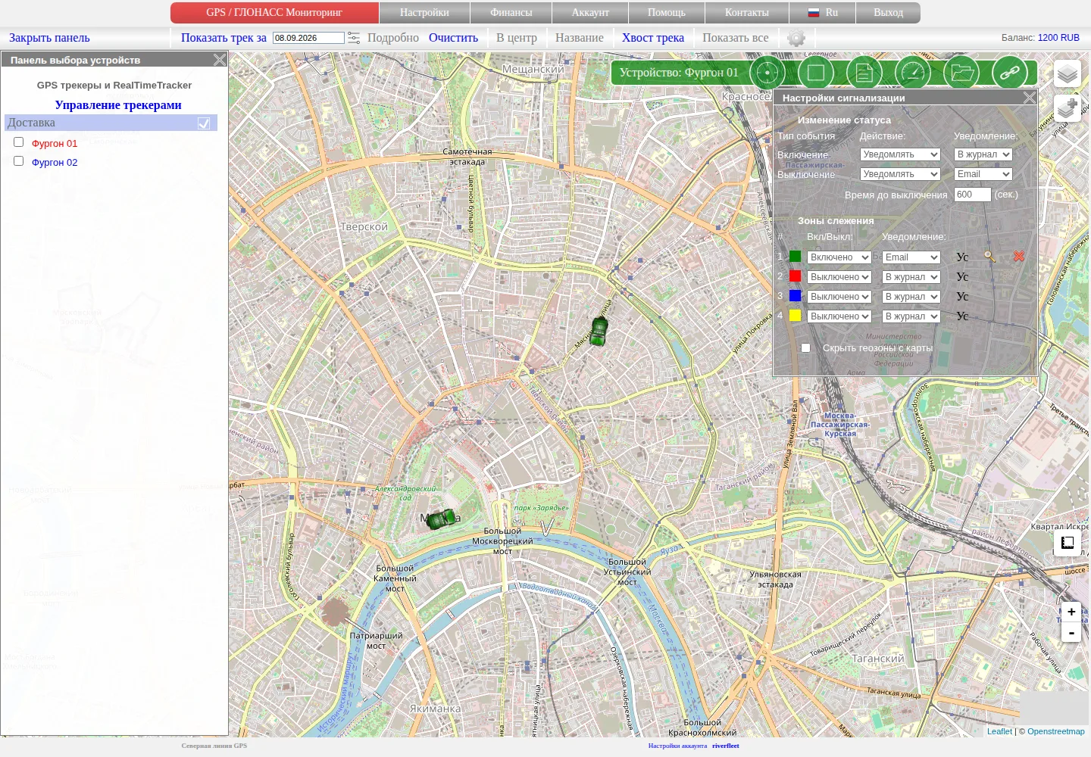Tick the Фургон 02 checkbox

(x=19, y=161)
